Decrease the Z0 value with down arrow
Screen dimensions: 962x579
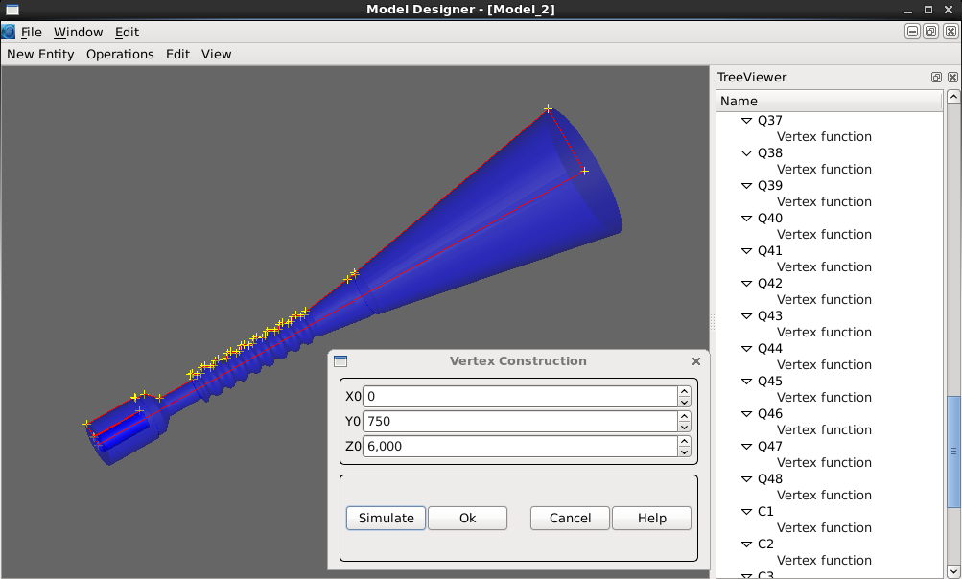pos(684,452)
